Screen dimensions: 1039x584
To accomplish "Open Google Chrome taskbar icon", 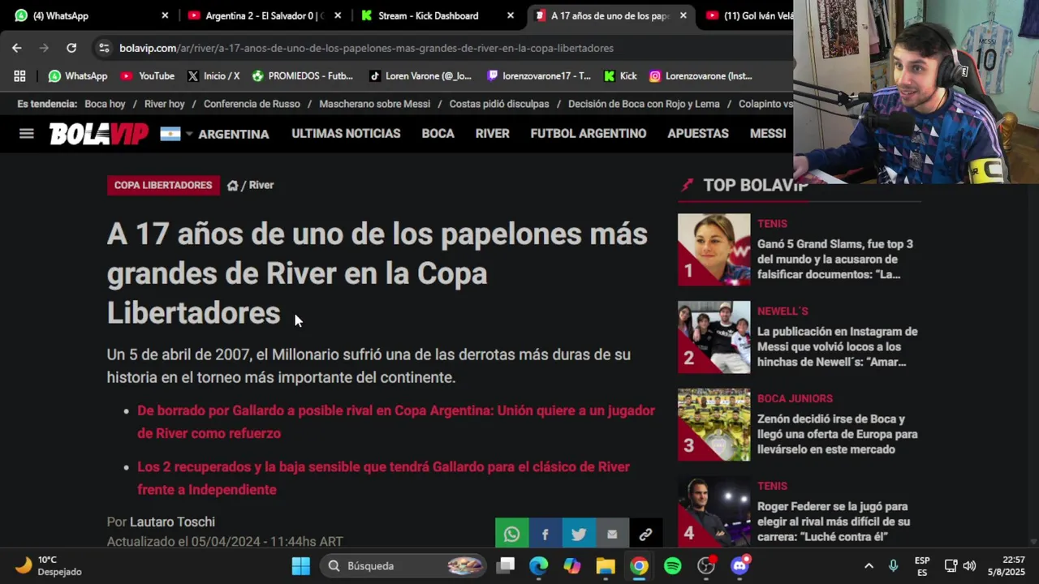I will coord(640,565).
